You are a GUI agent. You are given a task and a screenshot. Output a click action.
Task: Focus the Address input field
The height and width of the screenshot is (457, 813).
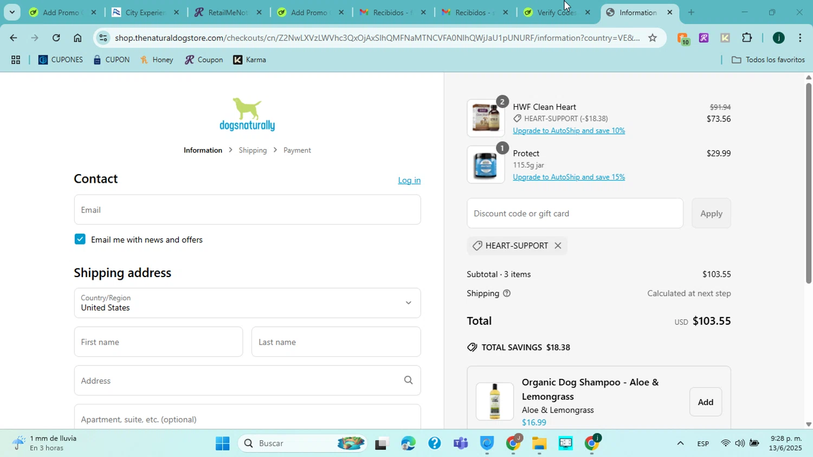(247, 381)
